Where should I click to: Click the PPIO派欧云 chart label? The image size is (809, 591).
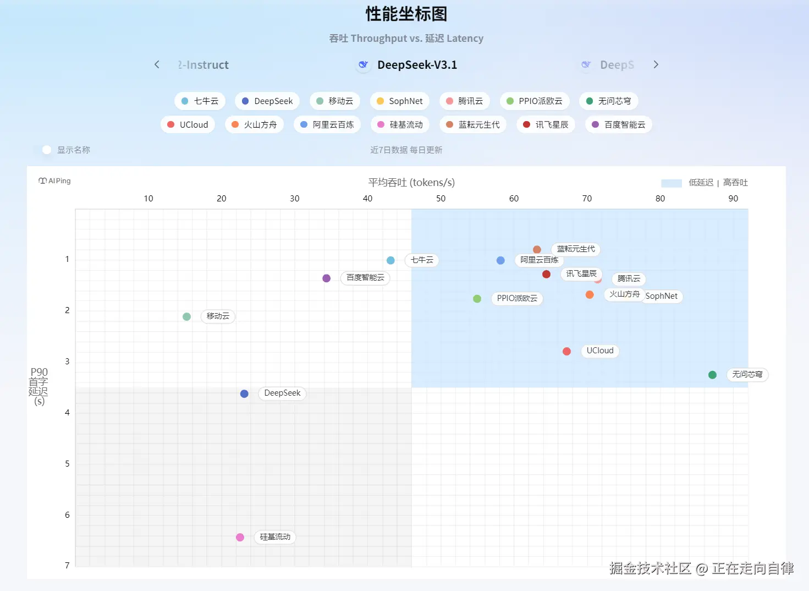tap(517, 299)
